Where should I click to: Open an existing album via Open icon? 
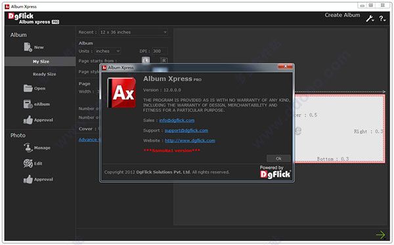[28, 88]
